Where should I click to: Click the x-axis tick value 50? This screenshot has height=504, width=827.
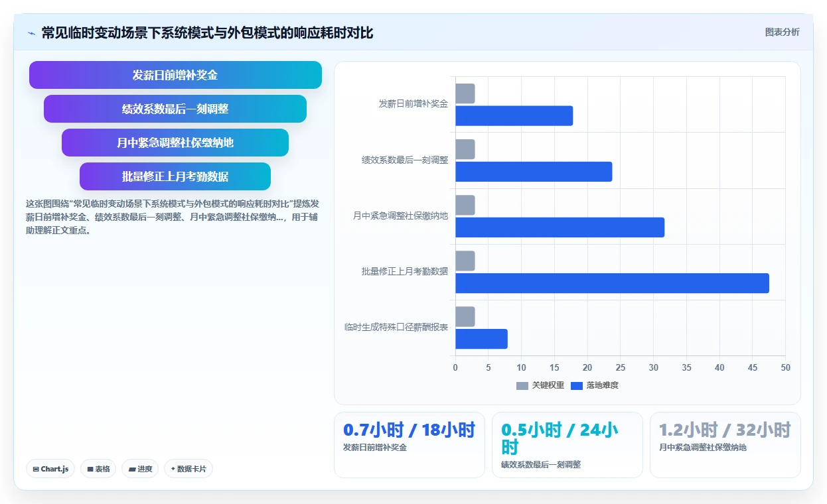tap(785, 367)
